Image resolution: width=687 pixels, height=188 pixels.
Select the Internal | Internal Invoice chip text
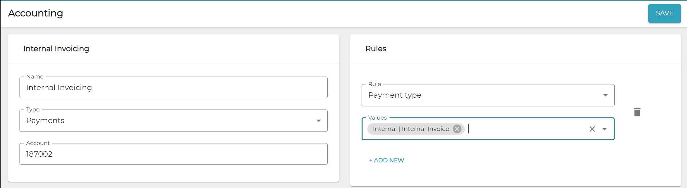pos(411,129)
